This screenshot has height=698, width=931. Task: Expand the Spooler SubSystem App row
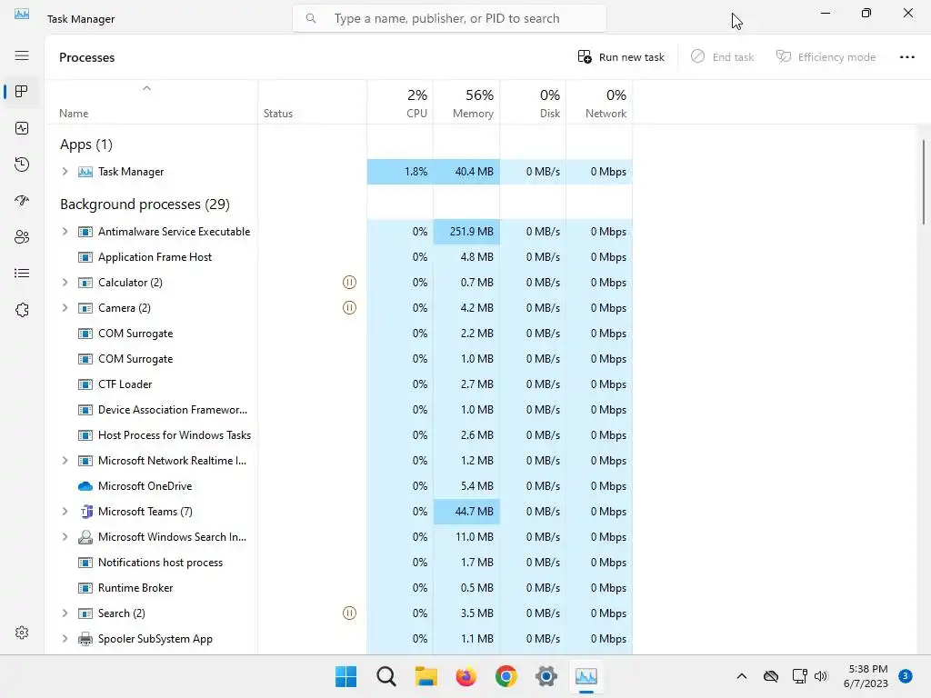pos(65,639)
